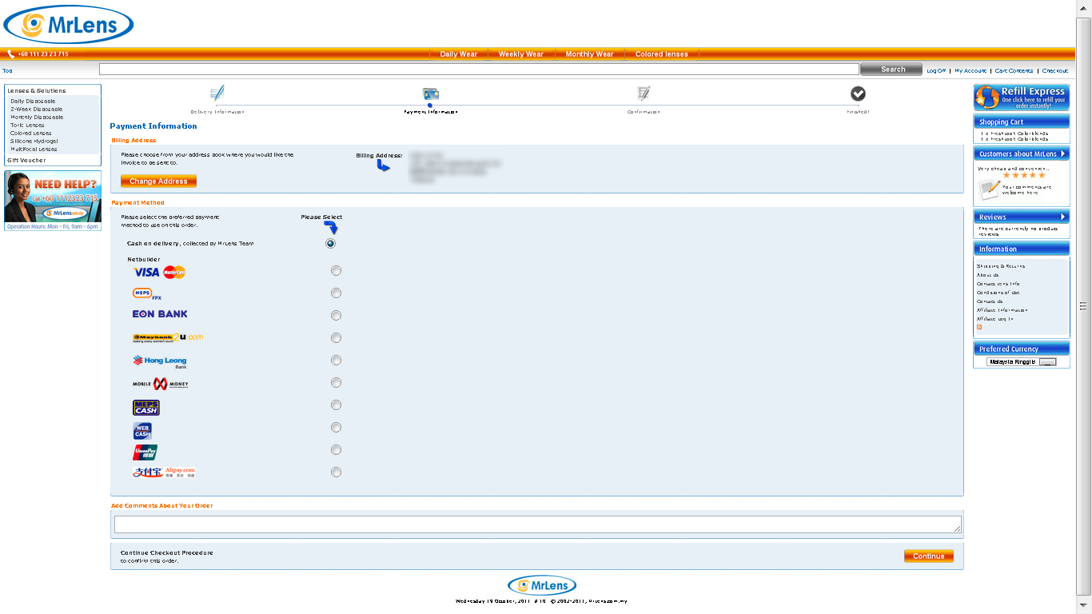The width and height of the screenshot is (1092, 614).
Task: Open the Daily Wear menu
Action: tap(459, 54)
